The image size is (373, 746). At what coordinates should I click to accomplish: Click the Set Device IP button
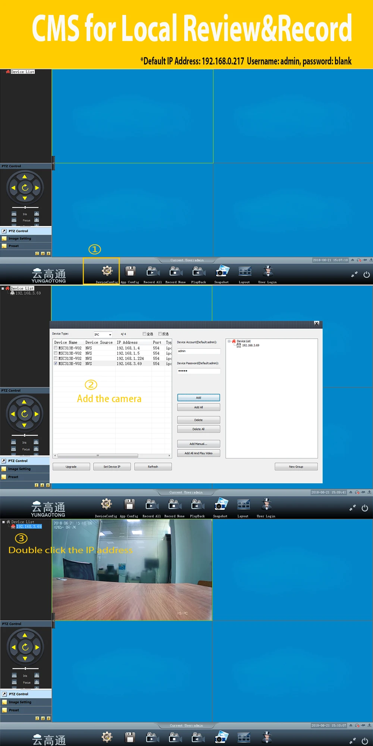112,467
